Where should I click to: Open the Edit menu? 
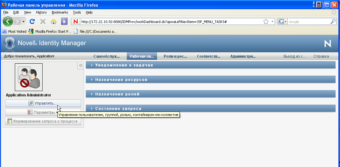pos(16,12)
